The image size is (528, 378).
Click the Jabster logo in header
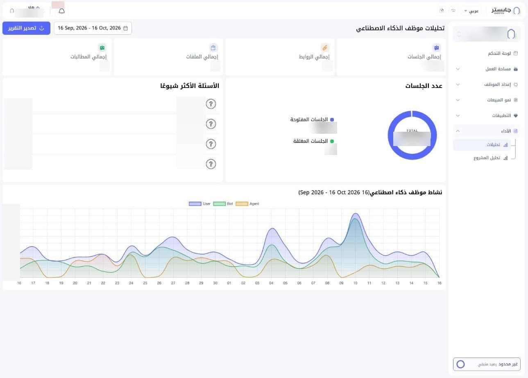(505, 11)
